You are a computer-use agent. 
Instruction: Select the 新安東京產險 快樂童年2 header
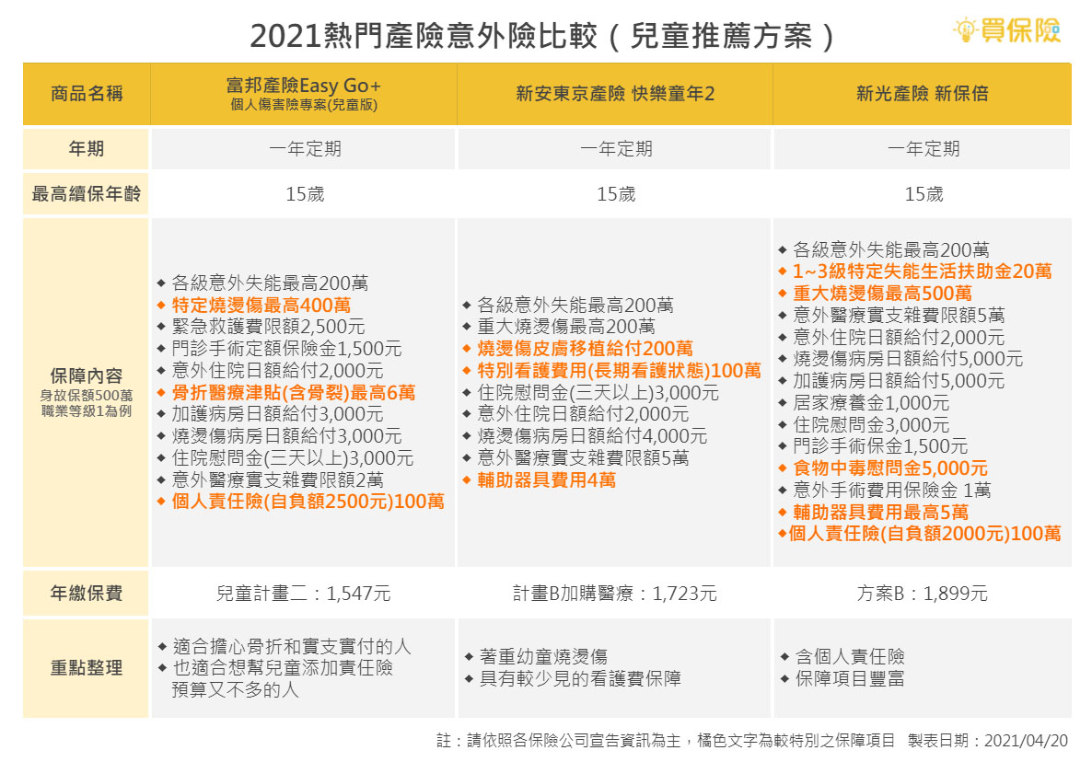coord(614,94)
